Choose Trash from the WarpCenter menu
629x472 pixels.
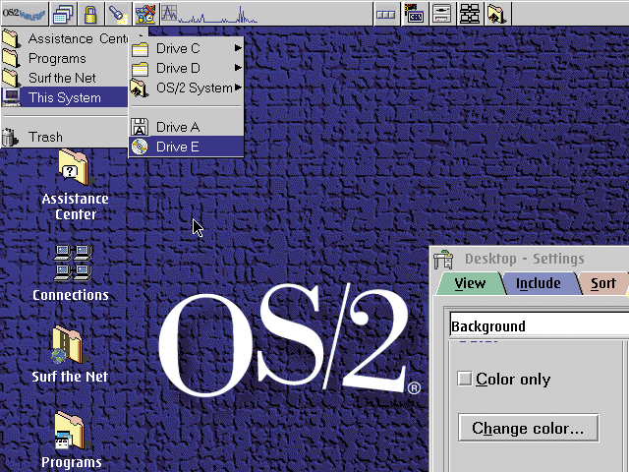click(x=45, y=137)
